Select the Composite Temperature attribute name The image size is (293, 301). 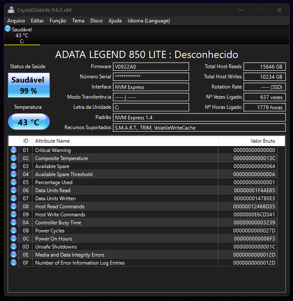61,158
